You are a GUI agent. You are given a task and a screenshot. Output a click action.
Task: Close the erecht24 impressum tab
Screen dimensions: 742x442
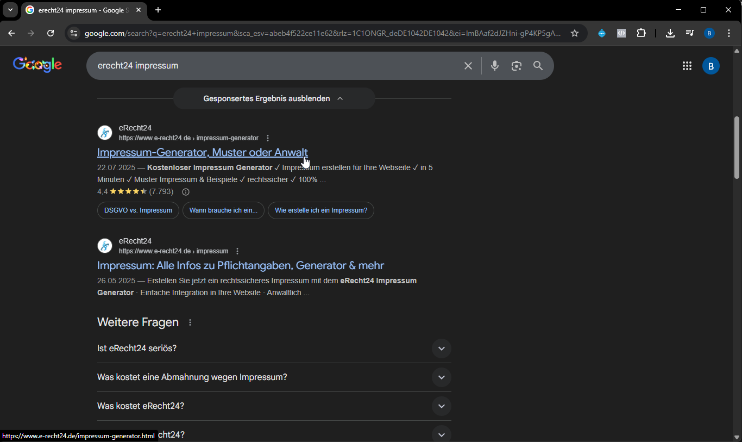139,10
